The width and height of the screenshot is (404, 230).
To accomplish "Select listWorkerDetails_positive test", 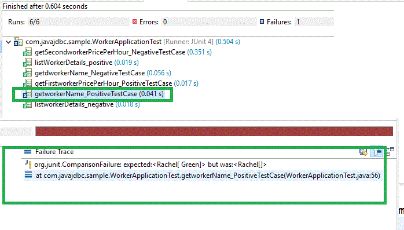I will [74, 63].
